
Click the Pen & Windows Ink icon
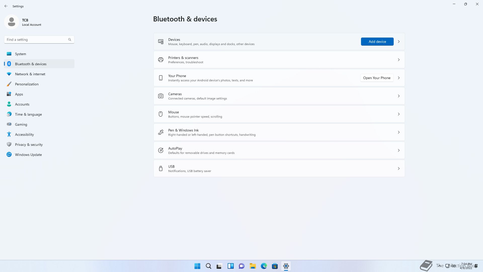(161, 132)
